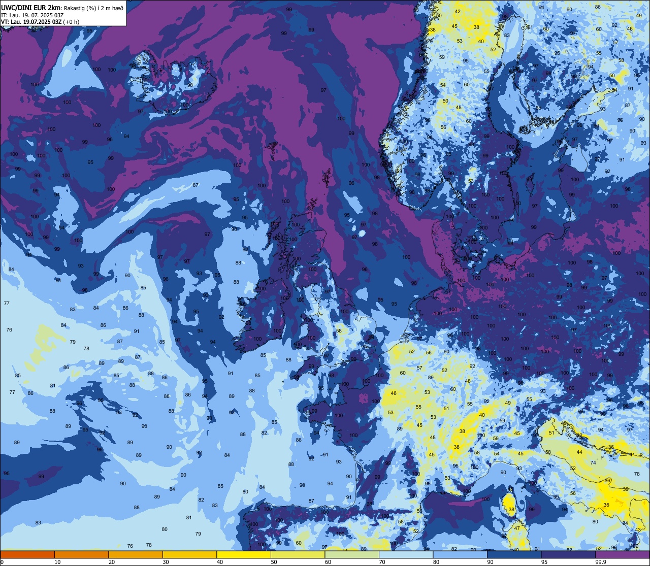Click the legend tick label '50'

click(274, 562)
